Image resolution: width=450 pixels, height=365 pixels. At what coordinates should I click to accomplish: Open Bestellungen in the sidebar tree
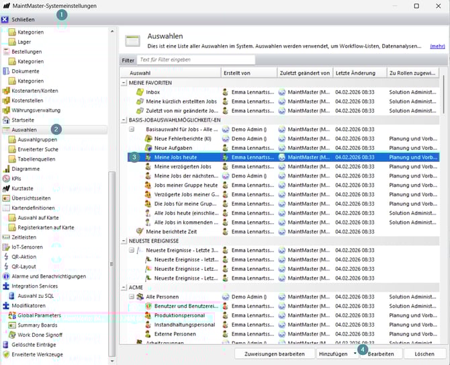pos(26,52)
